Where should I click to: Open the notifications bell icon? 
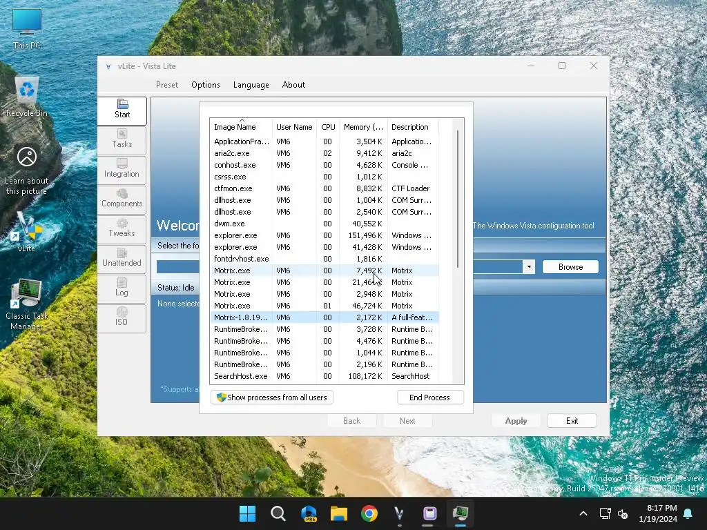[688, 513]
